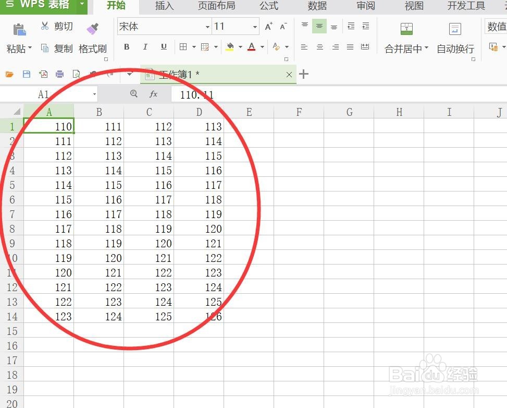Select column E header
The width and height of the screenshot is (507, 408).
click(249, 112)
